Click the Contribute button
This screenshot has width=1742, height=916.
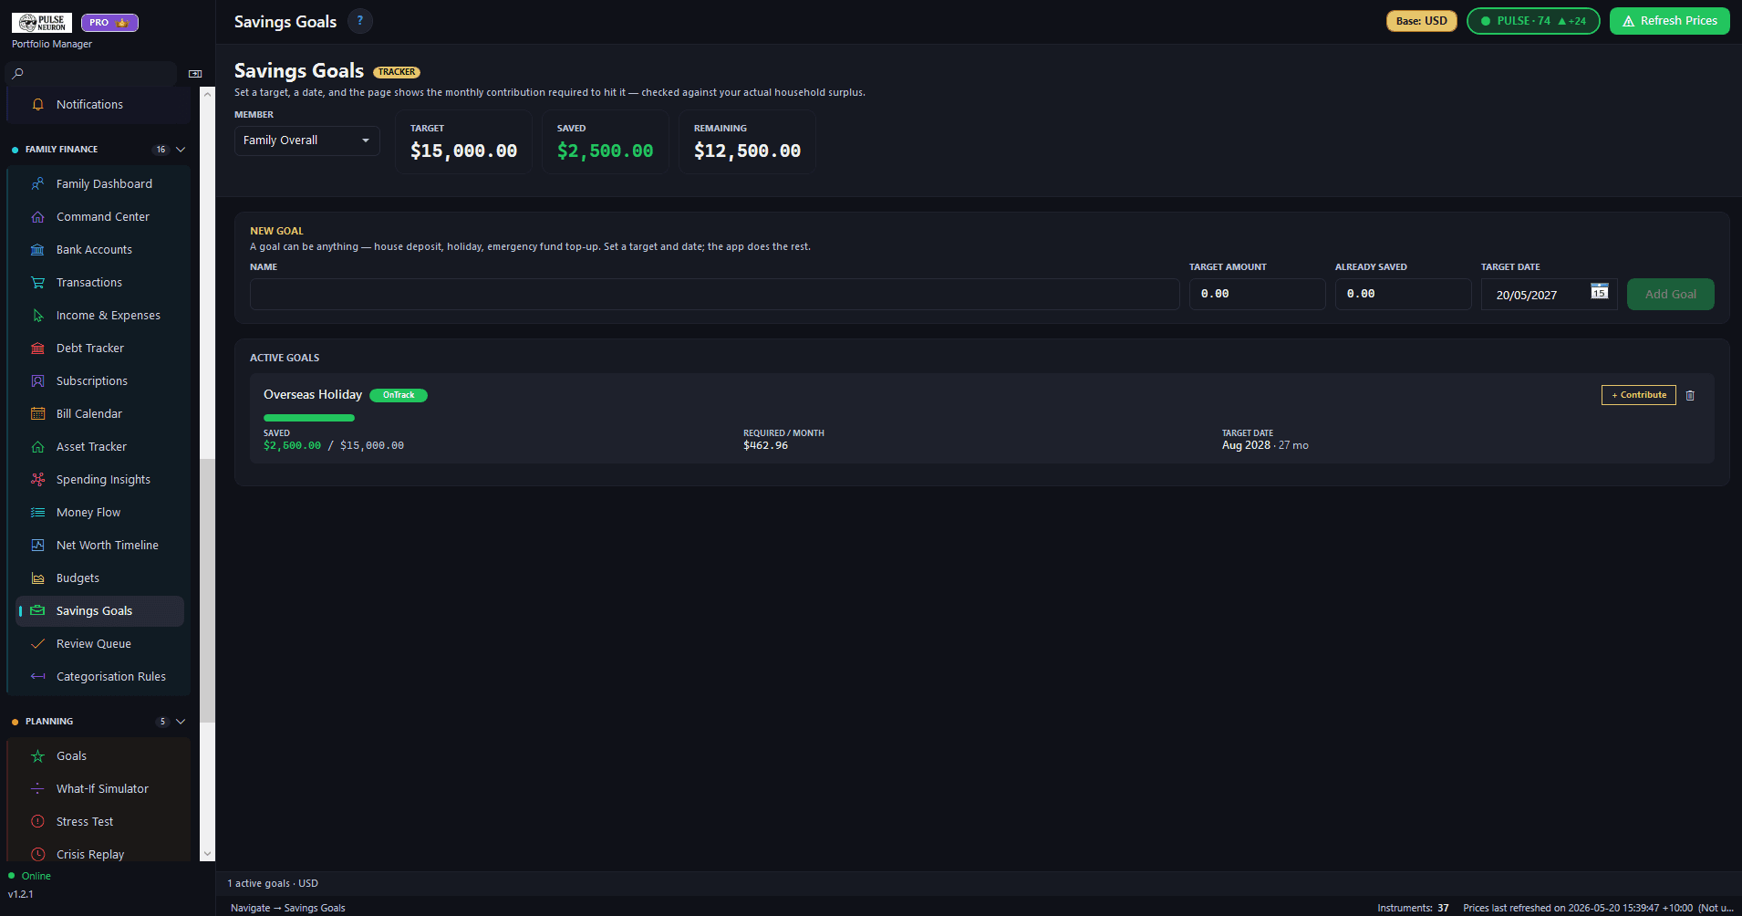pos(1639,395)
